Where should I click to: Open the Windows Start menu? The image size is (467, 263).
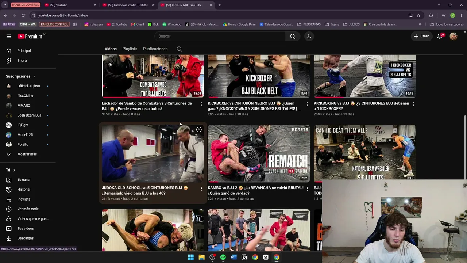point(191,257)
